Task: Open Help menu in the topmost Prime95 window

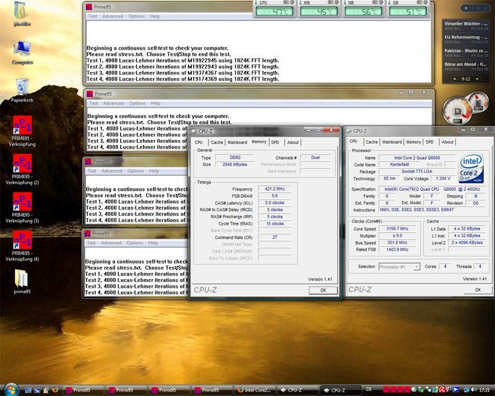Action: 155,16
